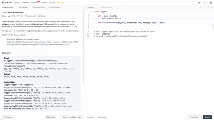Switch to the Solution tab

click(x=23, y=7)
